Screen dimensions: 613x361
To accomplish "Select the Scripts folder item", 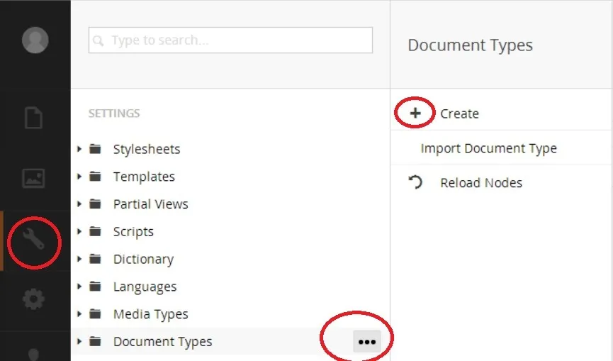I will [133, 232].
